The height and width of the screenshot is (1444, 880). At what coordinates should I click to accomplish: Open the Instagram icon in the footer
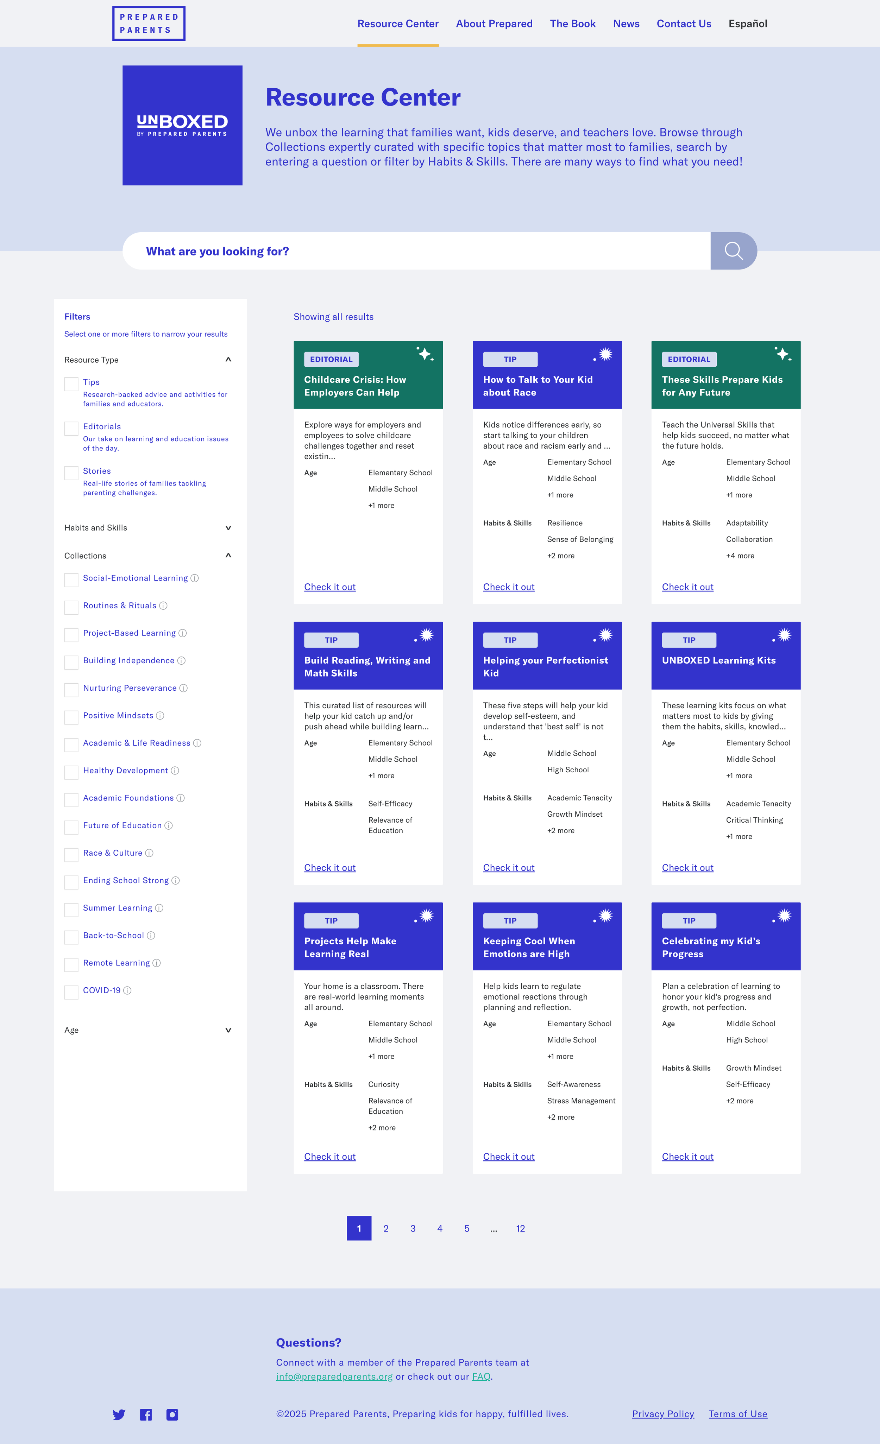tap(172, 1415)
